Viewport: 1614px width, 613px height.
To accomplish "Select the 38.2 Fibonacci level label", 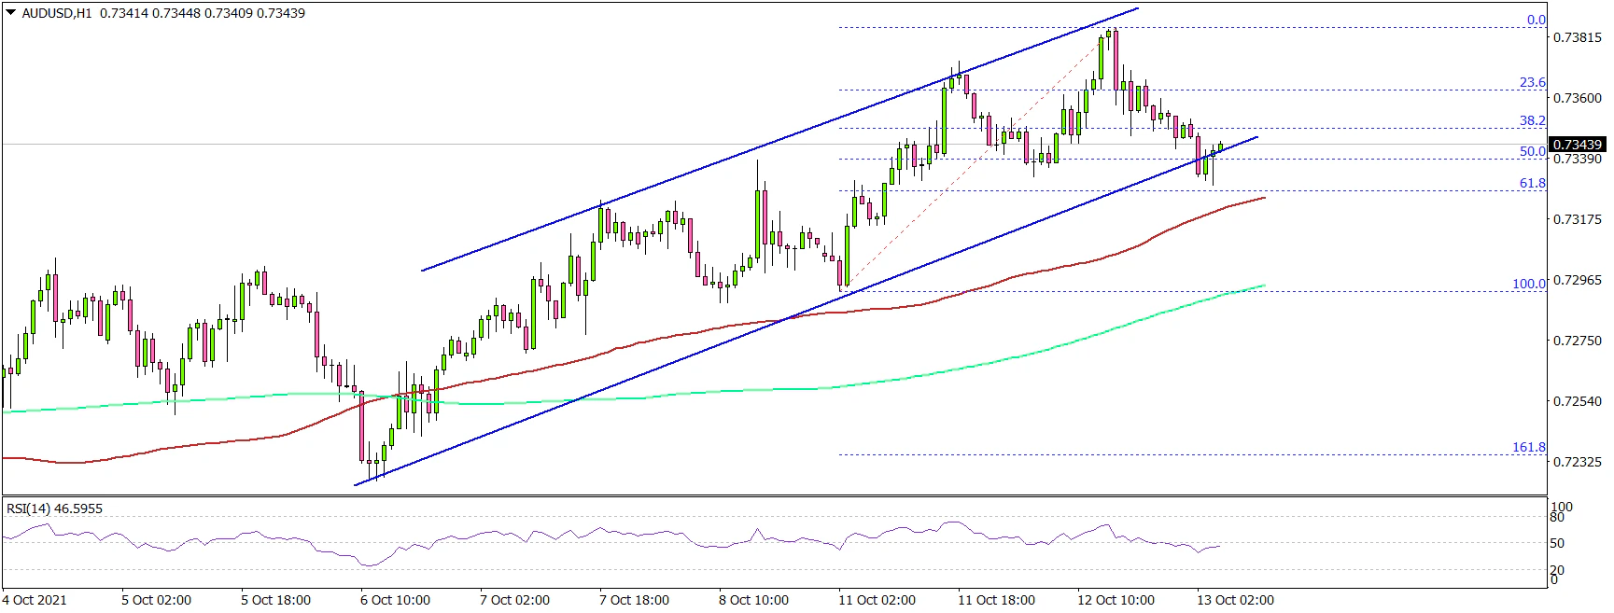I will point(1532,121).
